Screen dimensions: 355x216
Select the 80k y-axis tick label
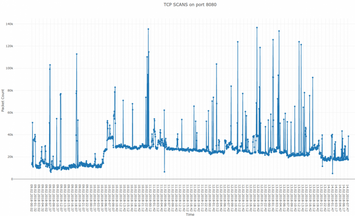pos(10,90)
